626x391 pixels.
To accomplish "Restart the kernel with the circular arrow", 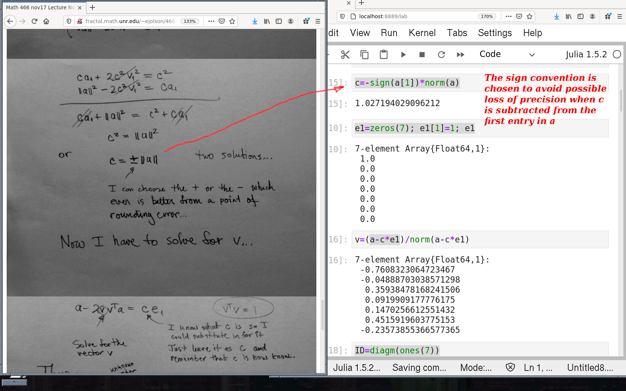I will pyautogui.click(x=441, y=55).
